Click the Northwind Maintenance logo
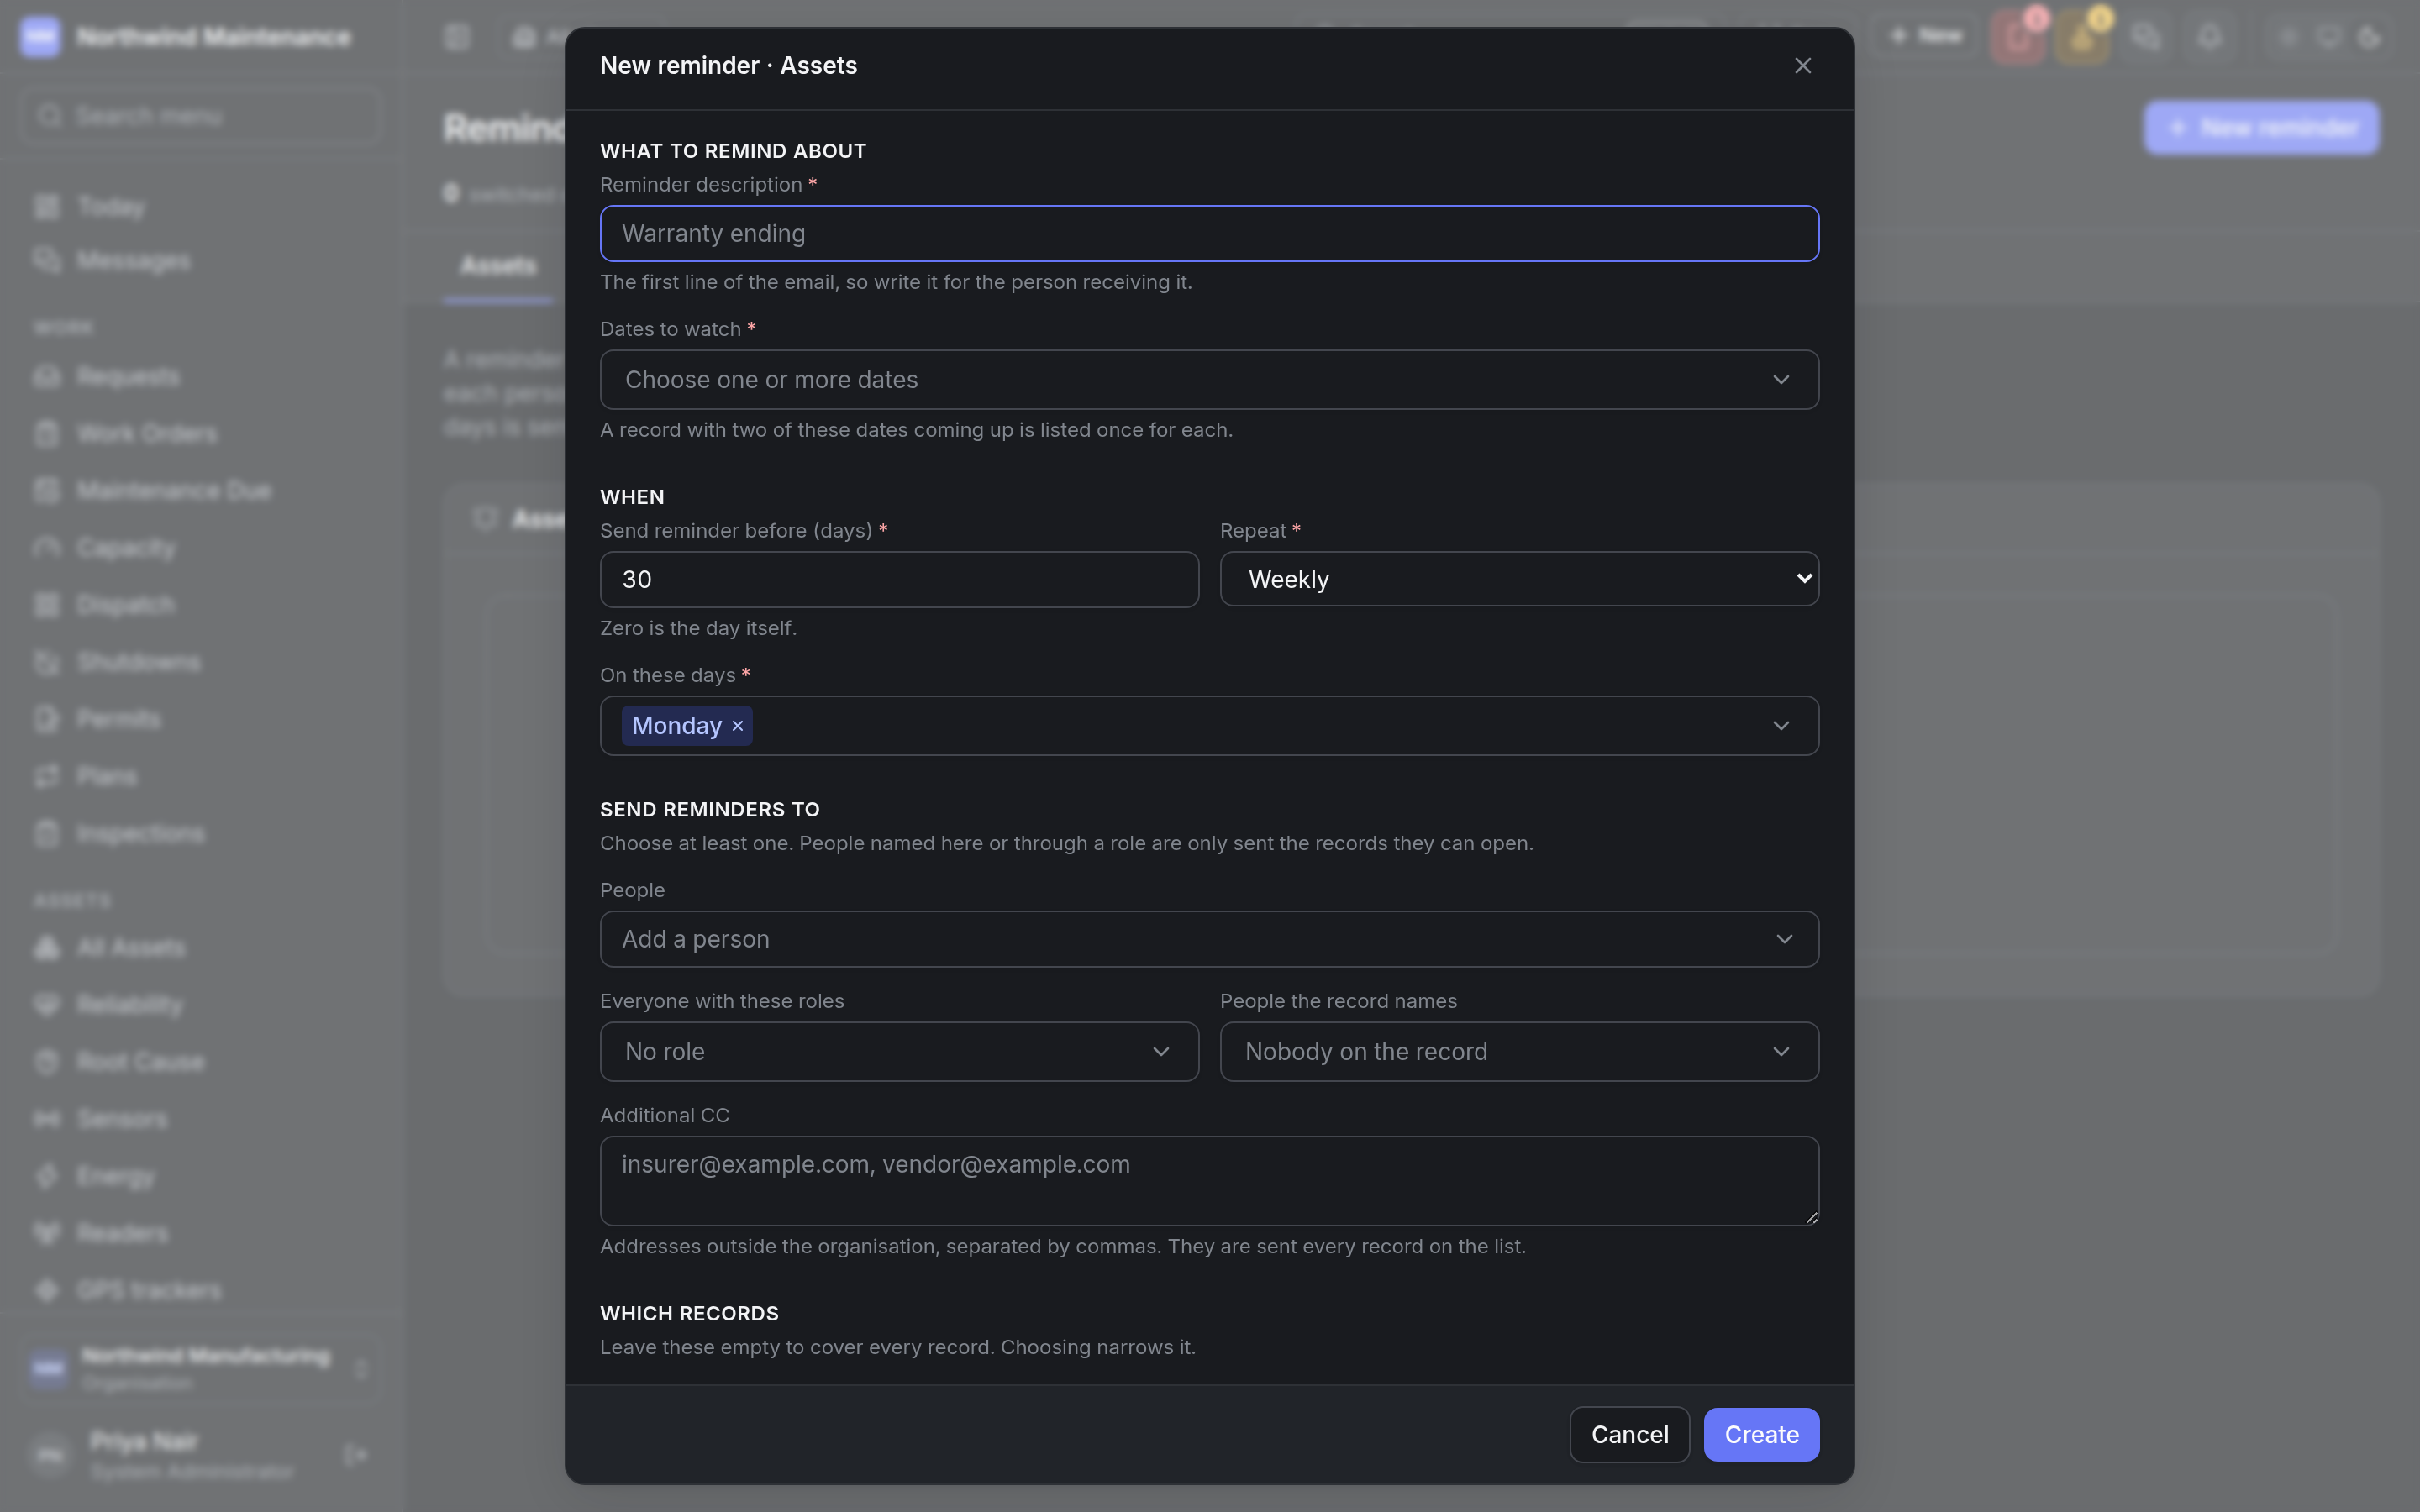Screen dimensions: 2420x1512 click(40, 37)
